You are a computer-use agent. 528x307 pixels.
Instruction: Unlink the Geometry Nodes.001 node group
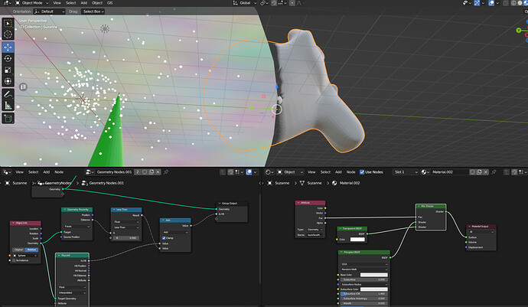pyautogui.click(x=158, y=171)
